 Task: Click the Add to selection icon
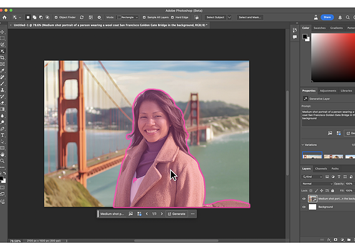34,17
